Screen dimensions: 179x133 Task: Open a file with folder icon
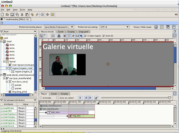(7, 14)
